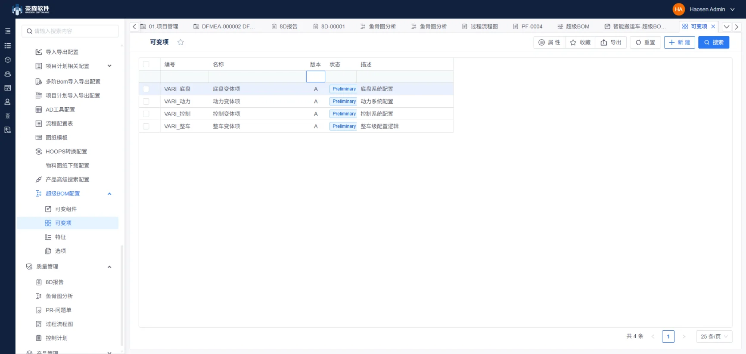Switch to the 智能搬运车-超级BO tab
This screenshot has width=746, height=354.
[x=635, y=27]
